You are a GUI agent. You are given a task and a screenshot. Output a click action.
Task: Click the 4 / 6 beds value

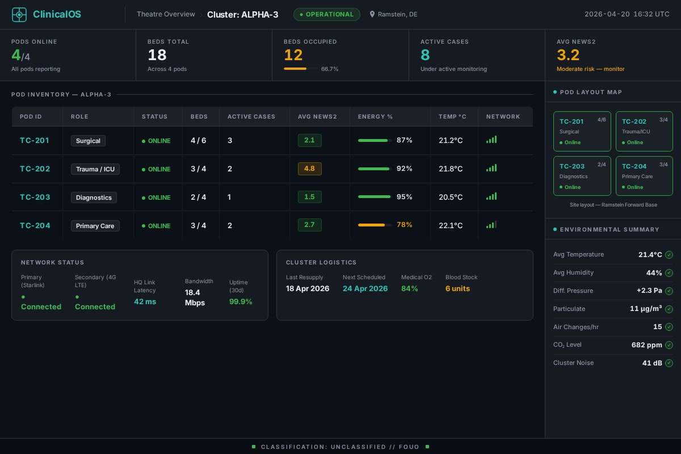[198, 141]
